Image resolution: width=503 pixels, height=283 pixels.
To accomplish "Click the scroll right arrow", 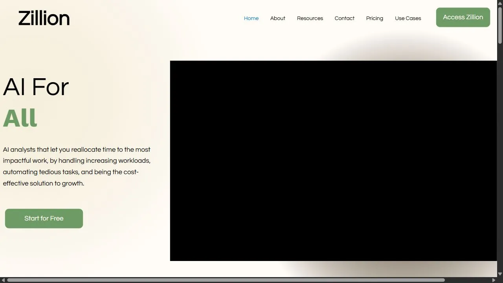I will (494, 280).
